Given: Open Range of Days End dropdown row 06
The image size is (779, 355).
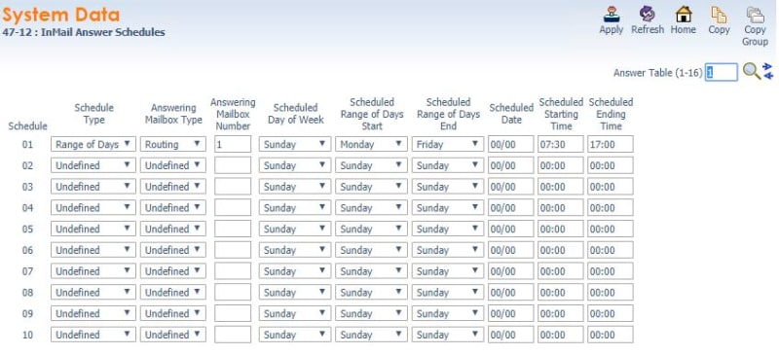Looking at the screenshot, I should pos(448,250).
